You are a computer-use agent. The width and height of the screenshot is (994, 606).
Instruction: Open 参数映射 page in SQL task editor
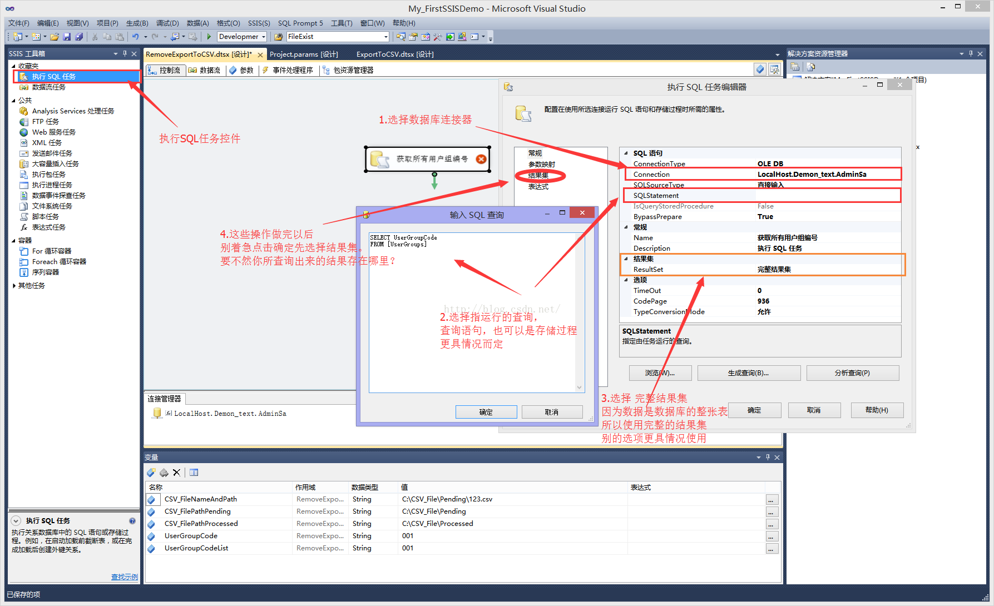coord(542,165)
